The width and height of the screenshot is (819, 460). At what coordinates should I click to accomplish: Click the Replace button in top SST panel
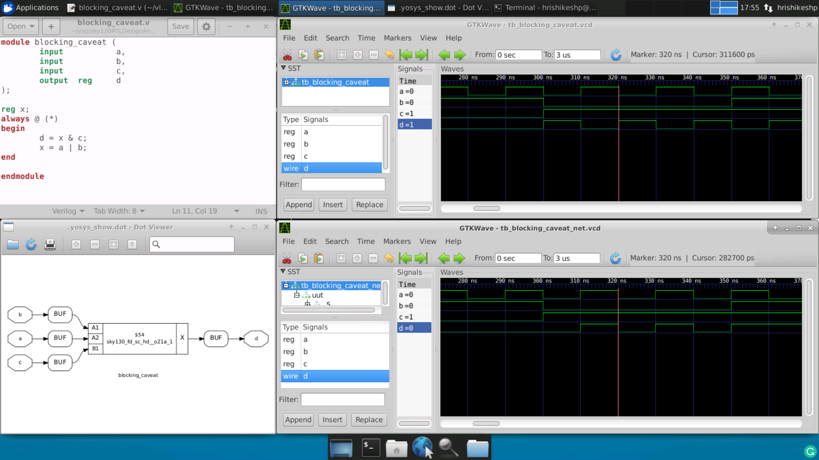pos(369,204)
